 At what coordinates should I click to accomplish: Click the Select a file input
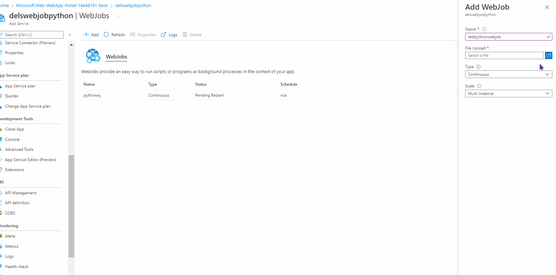[x=504, y=55]
